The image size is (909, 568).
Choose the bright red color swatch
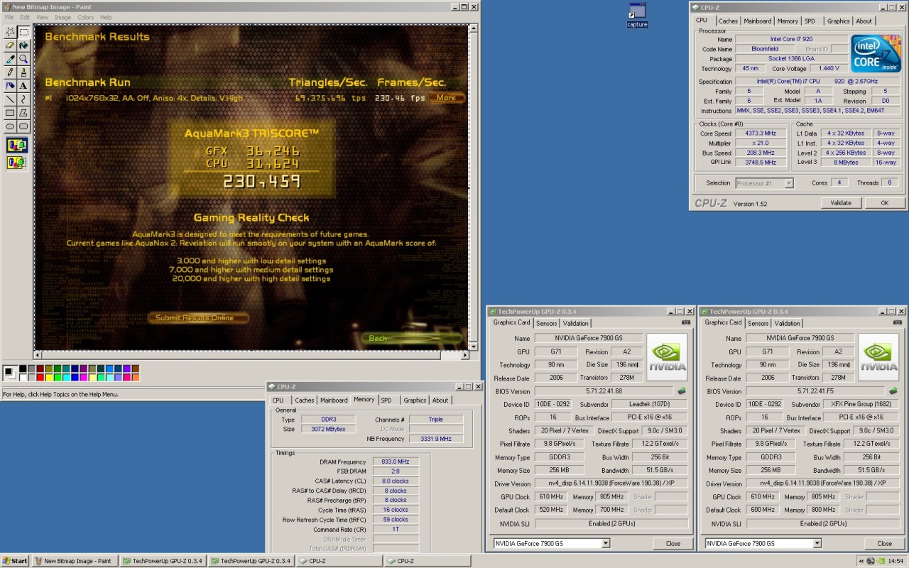coord(40,377)
